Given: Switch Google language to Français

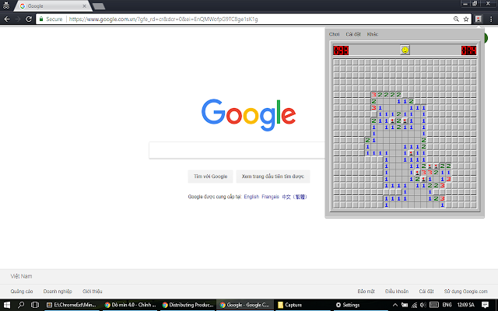Looking at the screenshot, I should [270, 197].
